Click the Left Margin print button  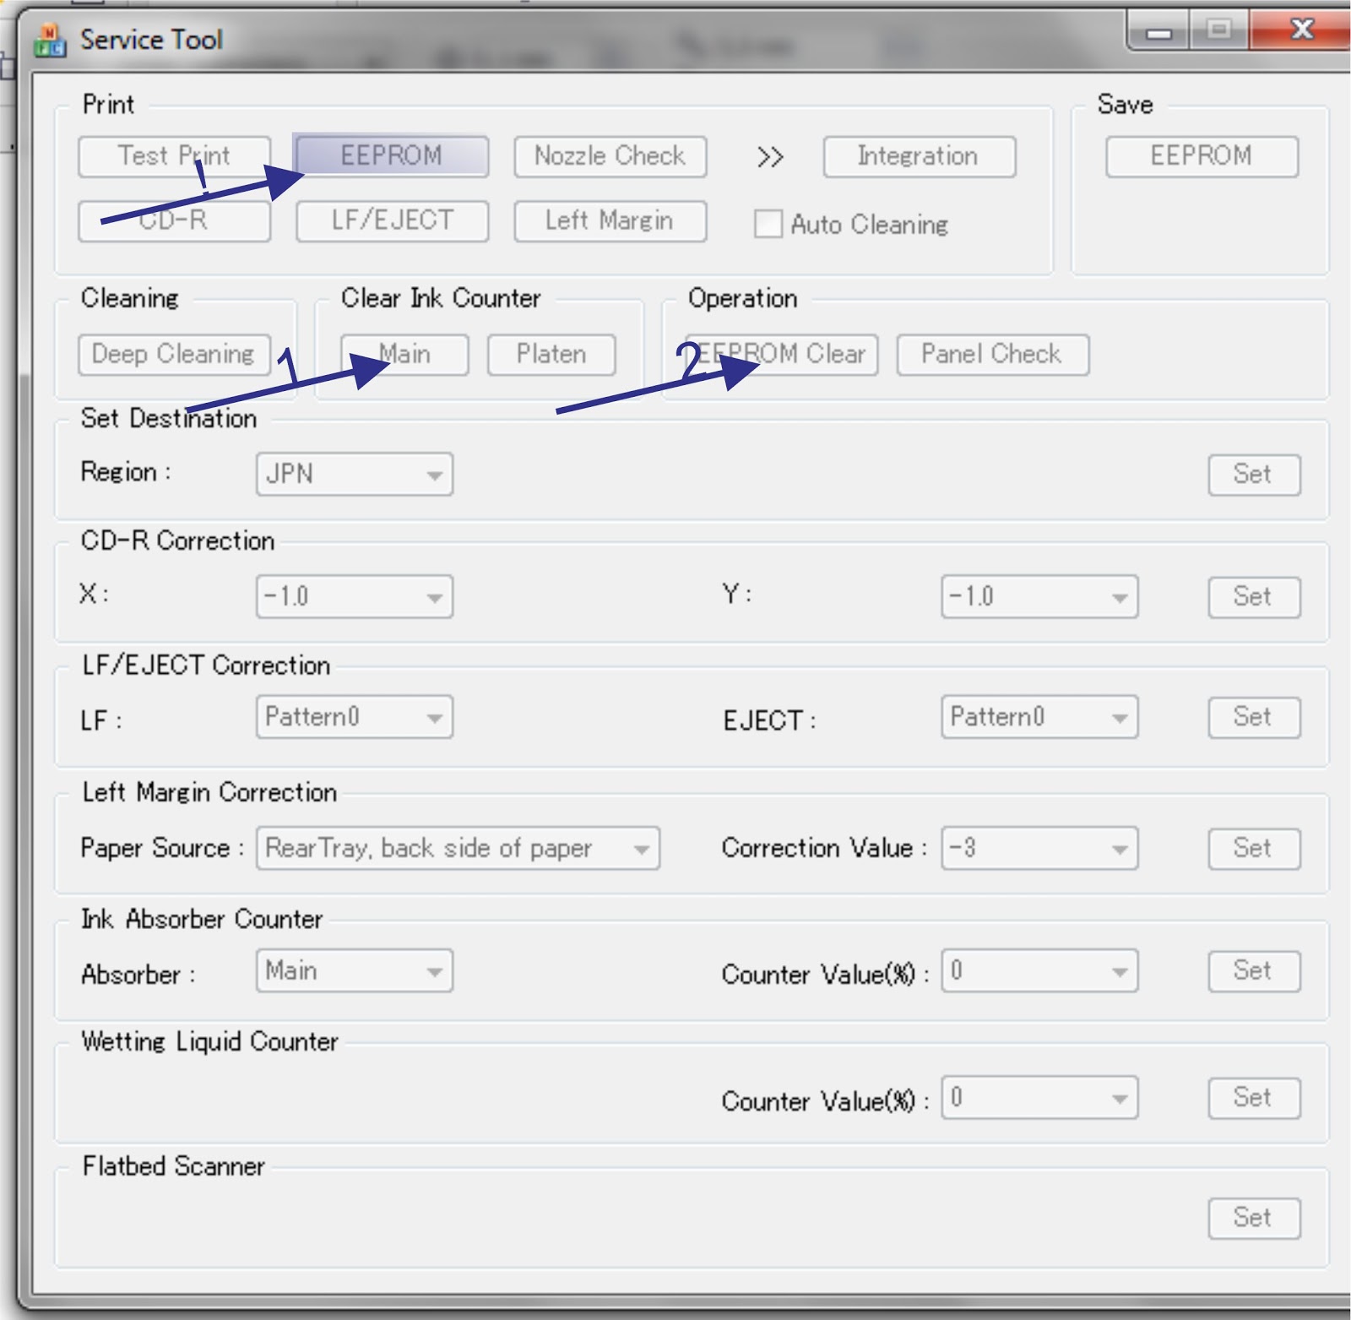point(610,220)
